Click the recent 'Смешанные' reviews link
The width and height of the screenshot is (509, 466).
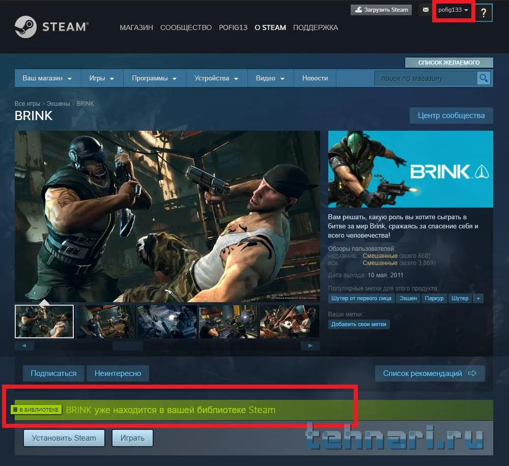pyautogui.click(x=380, y=256)
